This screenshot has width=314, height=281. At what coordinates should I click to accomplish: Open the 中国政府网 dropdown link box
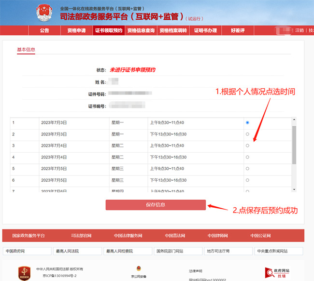point(27,251)
